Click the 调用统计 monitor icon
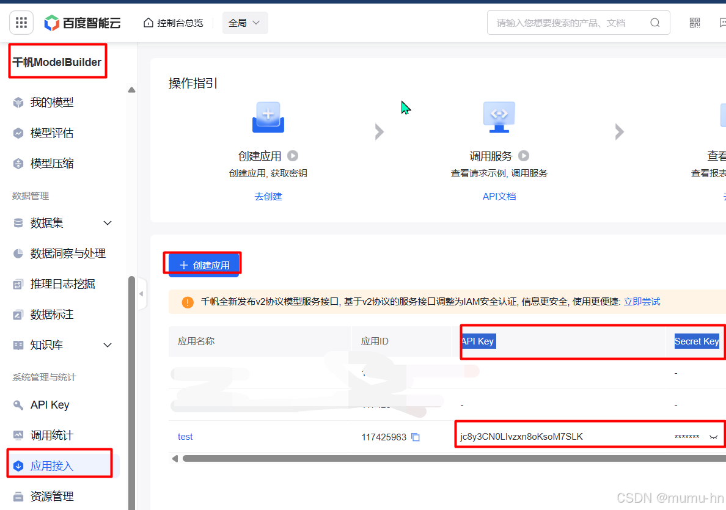726x510 pixels. click(18, 435)
